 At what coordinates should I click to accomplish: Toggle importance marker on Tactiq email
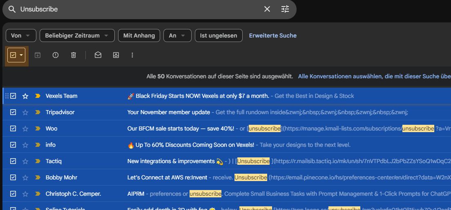[38, 161]
